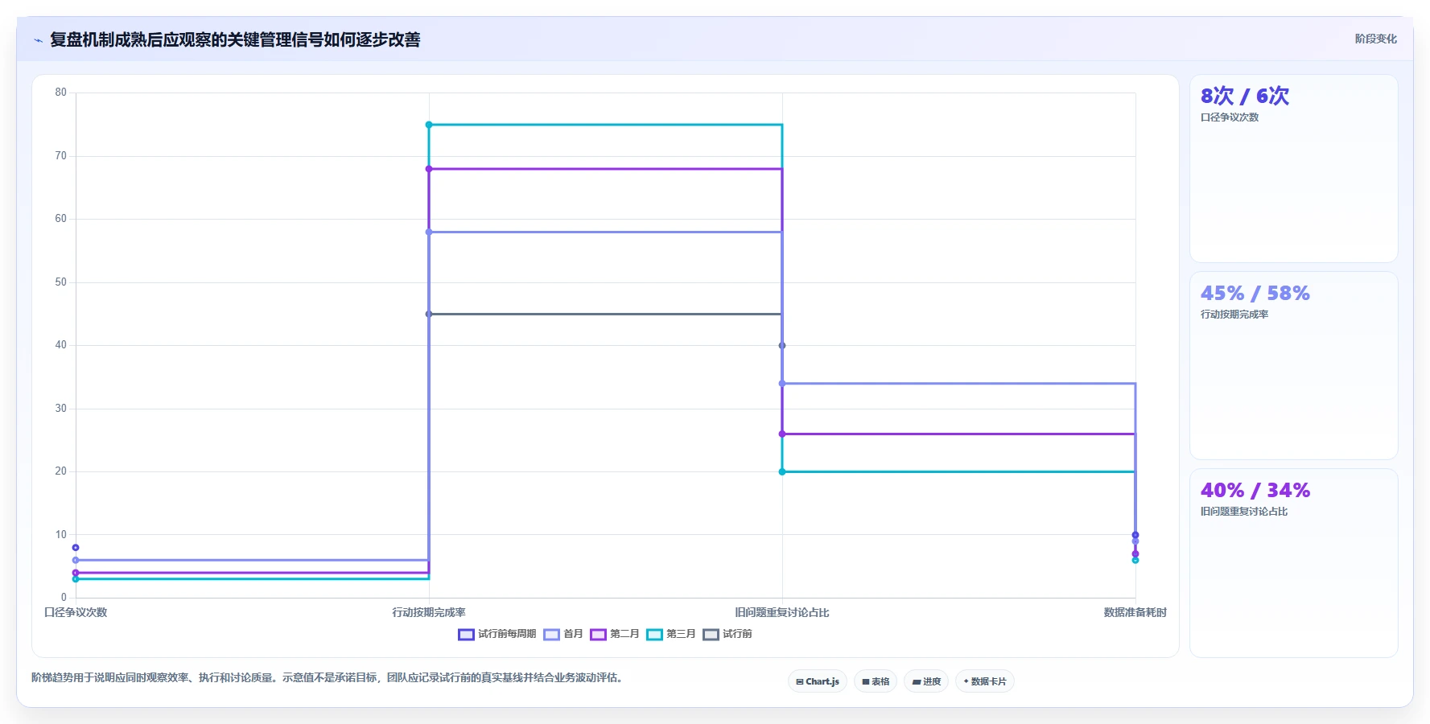This screenshot has width=1430, height=724.
Task: Click the 首月 data point at 34
Action: (x=782, y=384)
